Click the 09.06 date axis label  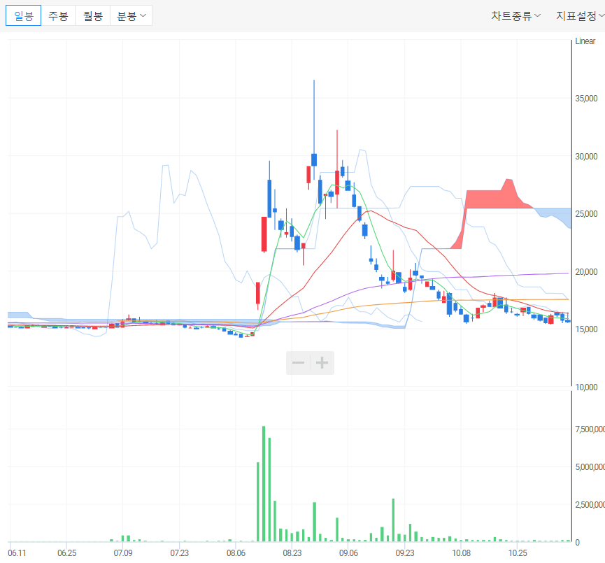point(348,553)
